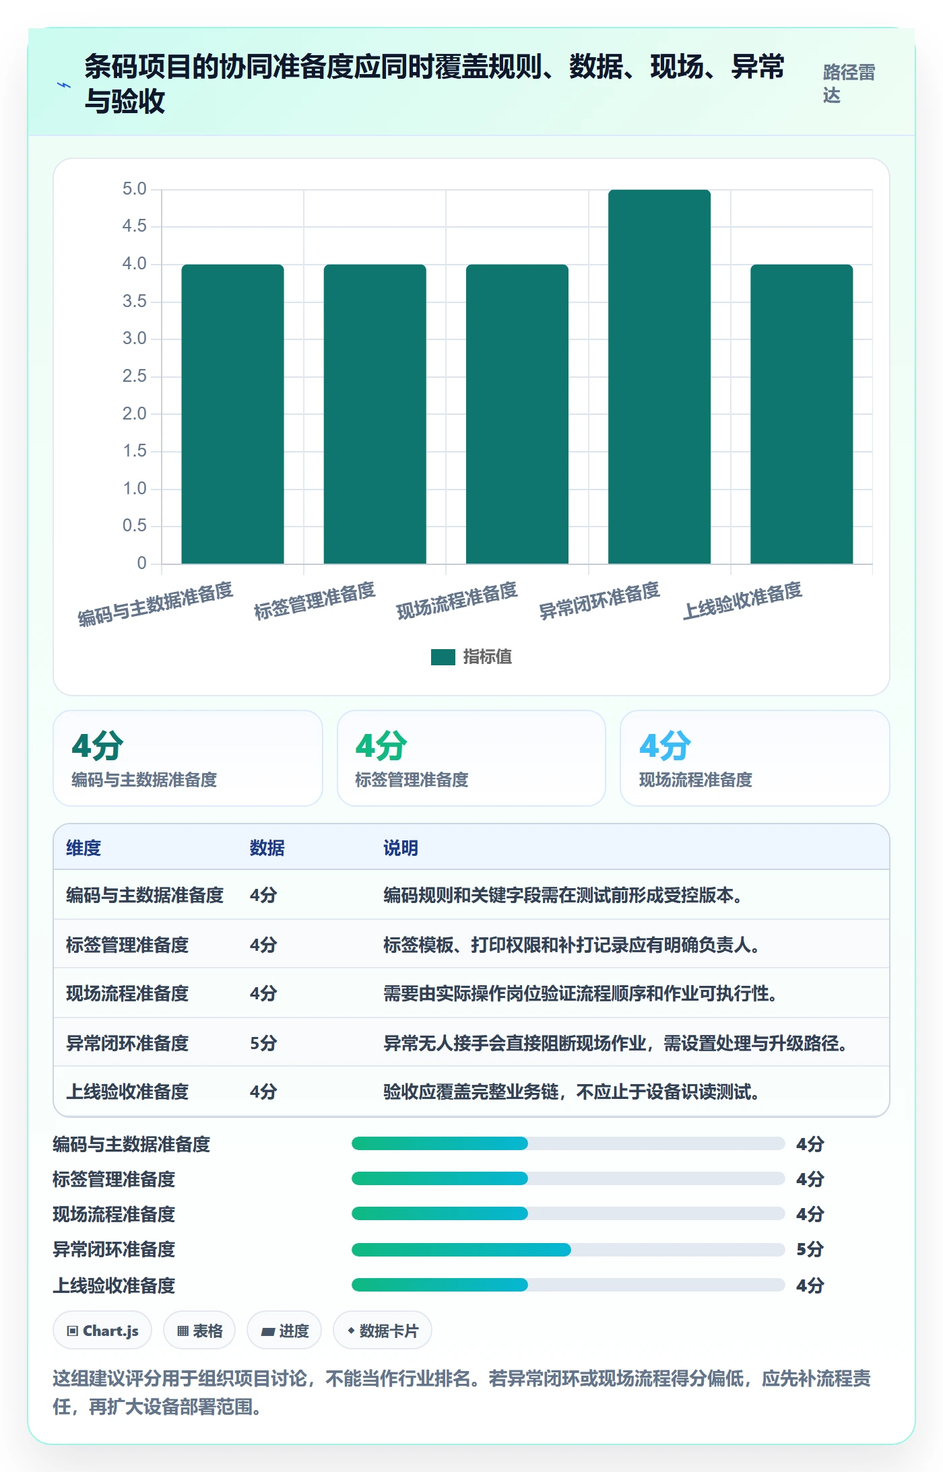The height and width of the screenshot is (1472, 943).
Task: Click the lightning bolt icon beside the title
Action: [64, 85]
